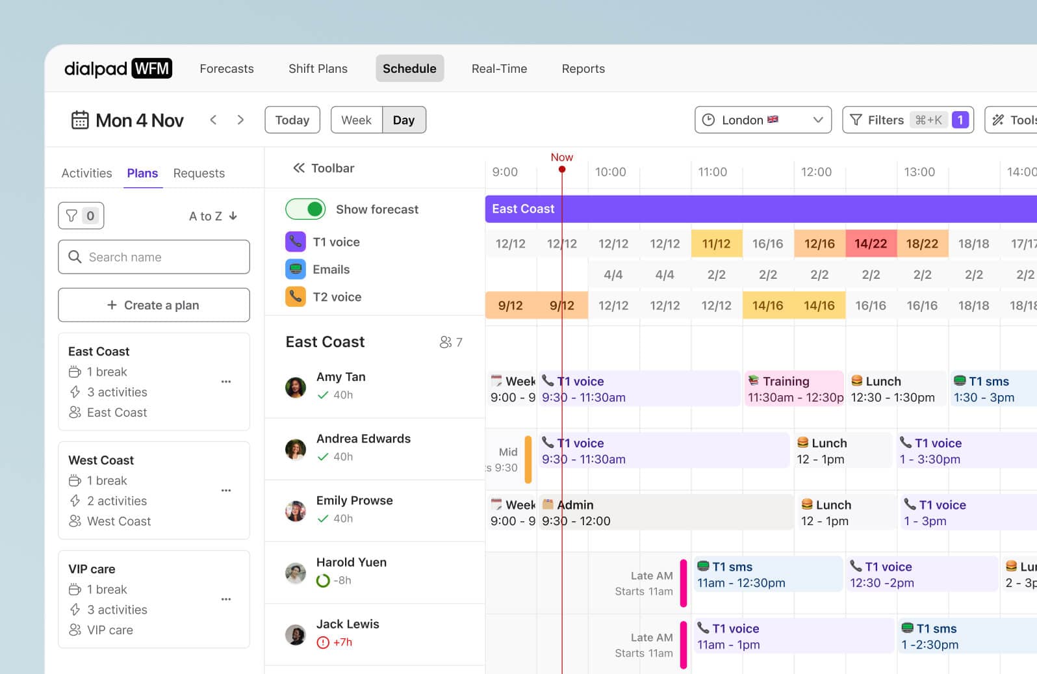Open the Forecasts navigation tab

point(227,69)
